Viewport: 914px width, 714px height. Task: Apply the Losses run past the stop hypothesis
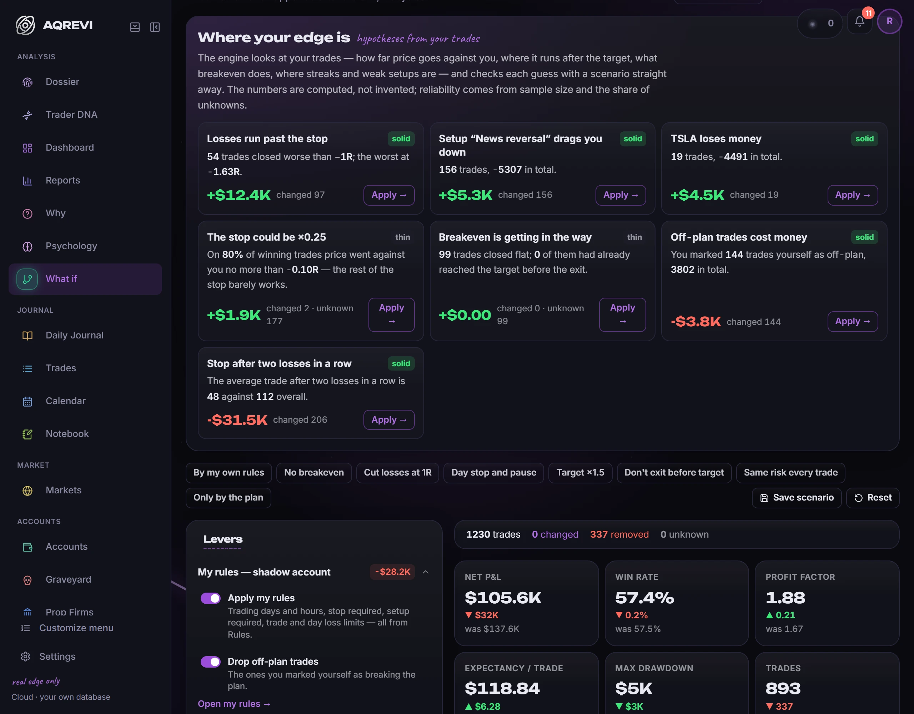pyautogui.click(x=389, y=195)
